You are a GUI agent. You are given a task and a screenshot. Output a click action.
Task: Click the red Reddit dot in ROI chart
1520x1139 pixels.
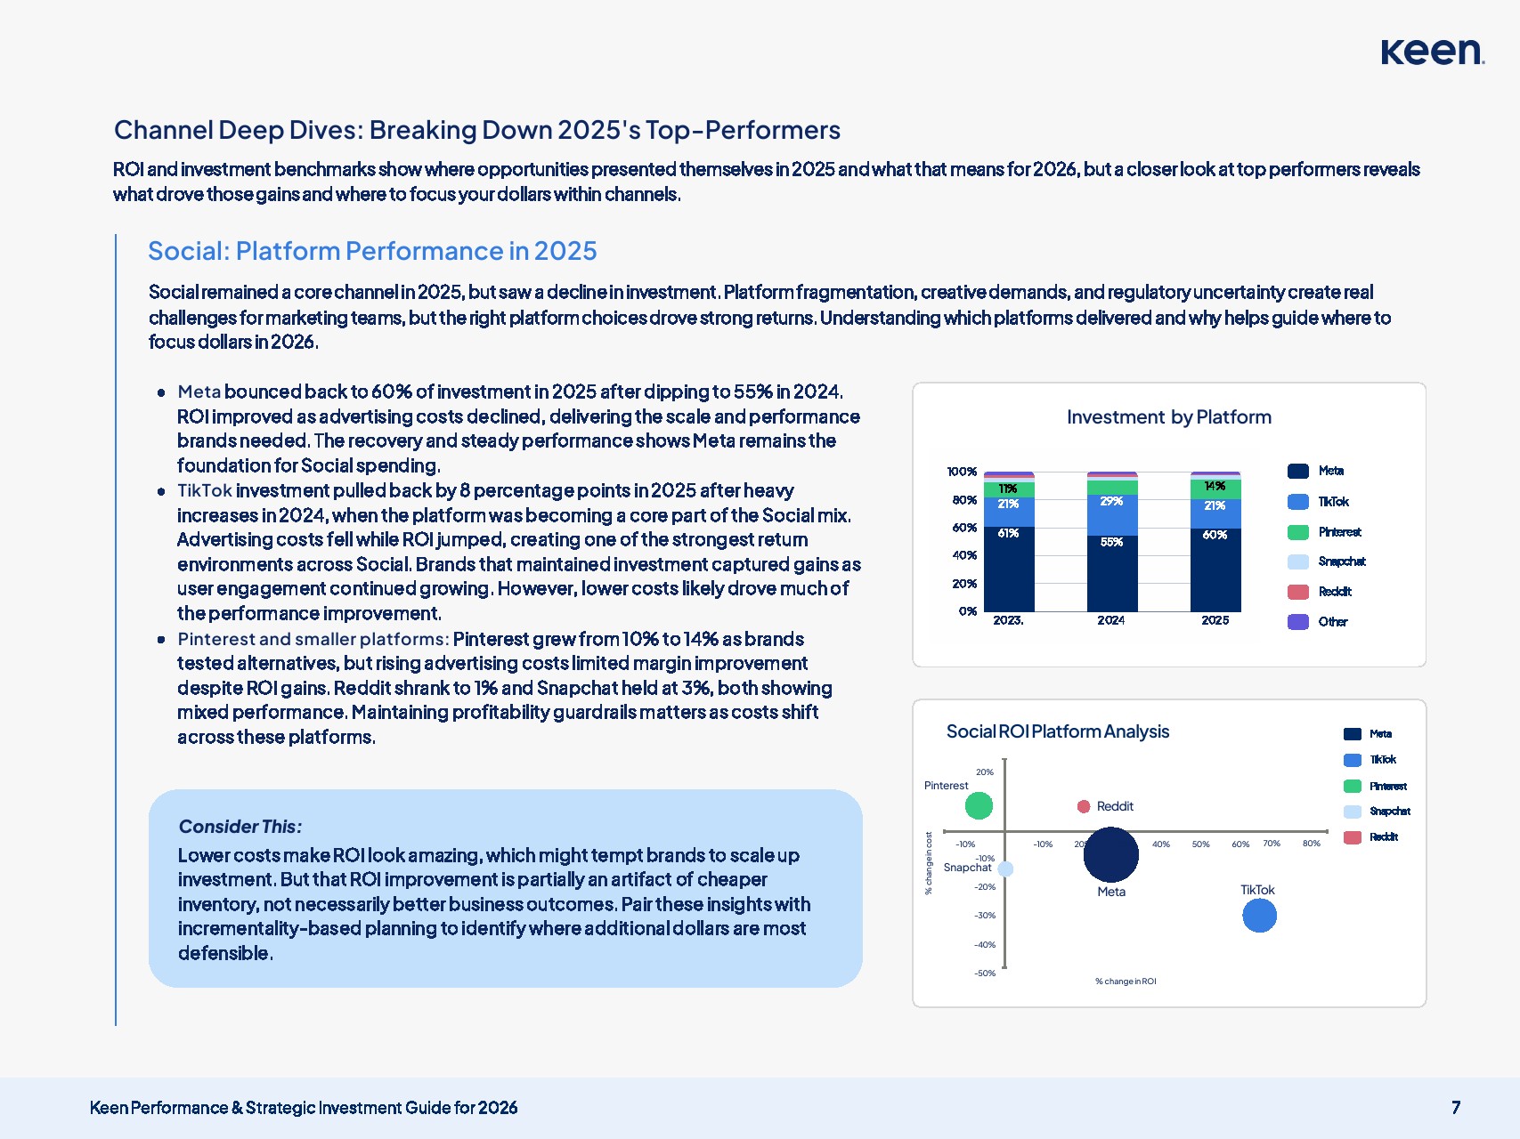click(1084, 806)
